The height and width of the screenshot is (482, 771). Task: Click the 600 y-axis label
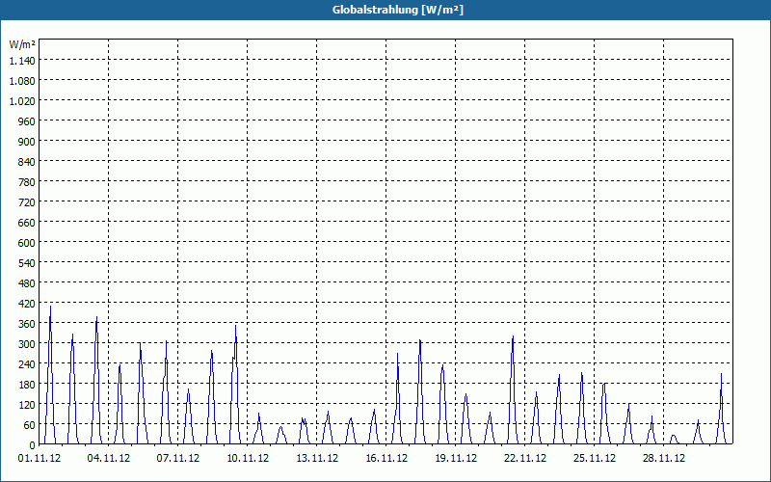click(x=27, y=243)
